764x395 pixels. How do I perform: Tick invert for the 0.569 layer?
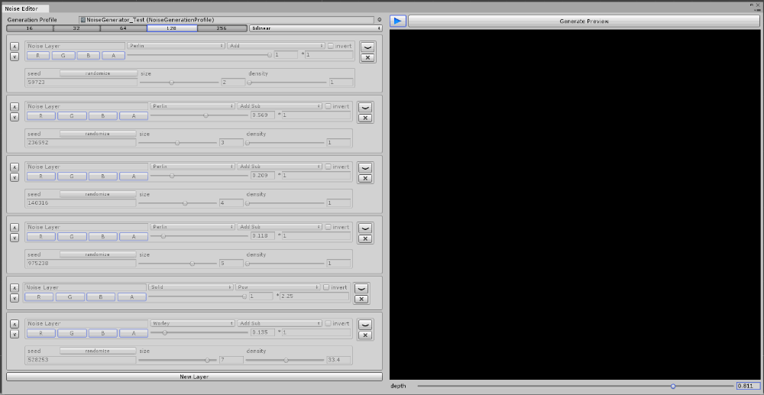(x=329, y=106)
